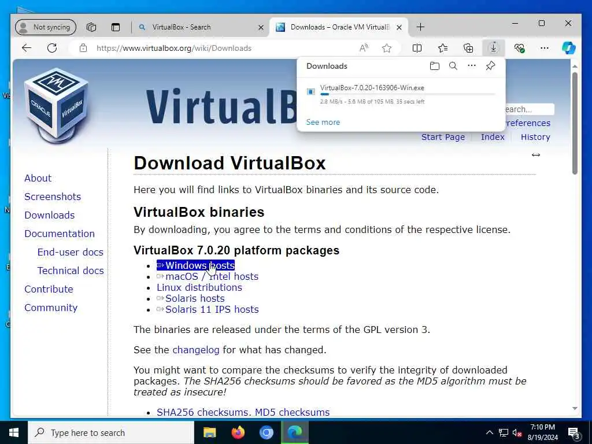592x444 pixels.
Task: Click the Not syncing profile button
Action: tap(45, 27)
